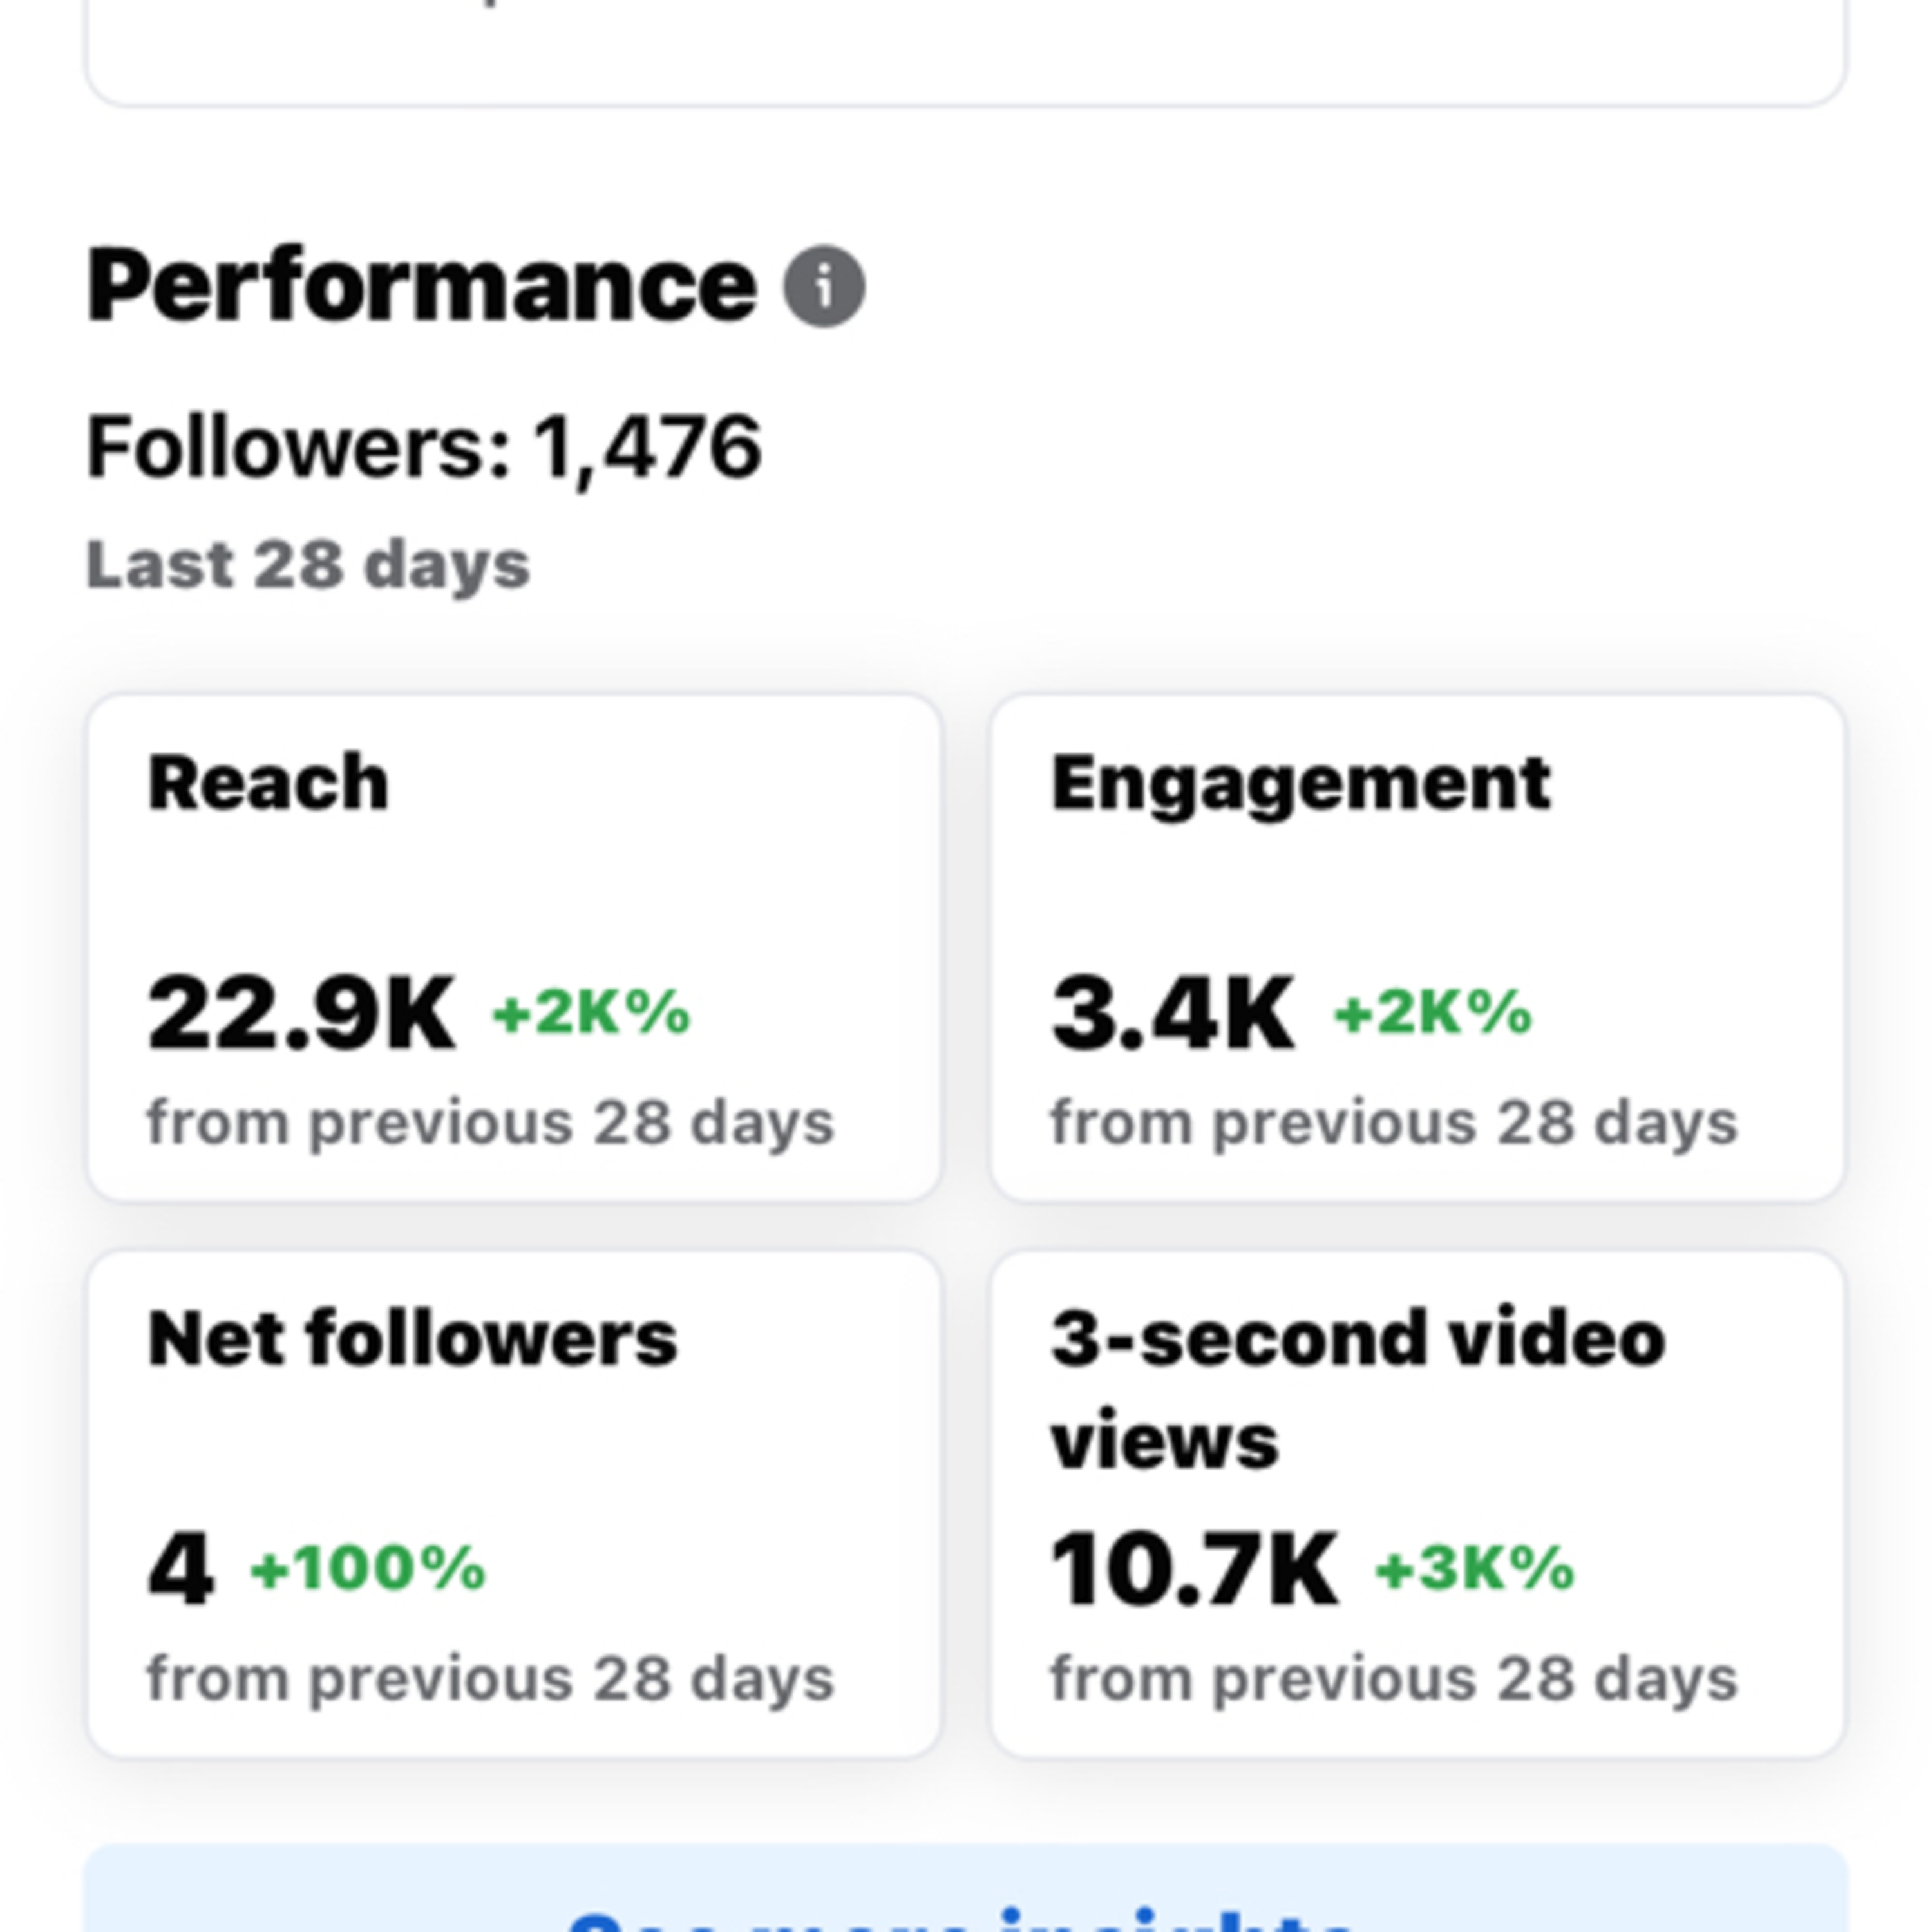Screen dimensions: 1932x1932
Task: Click the net followers value 4
Action: coord(180,1569)
